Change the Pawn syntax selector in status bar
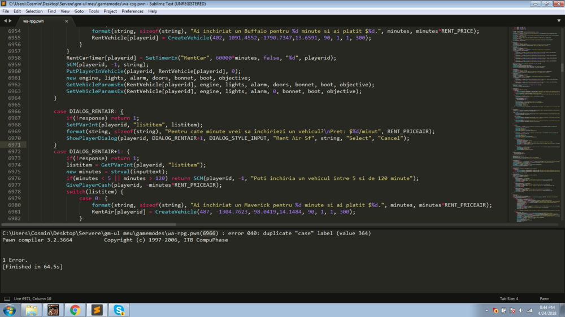This screenshot has height=317, width=565. tap(544, 298)
